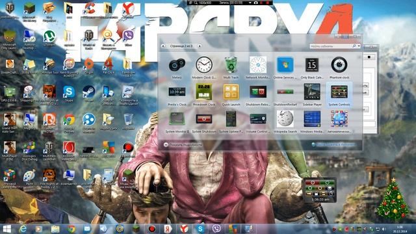Click the taskbar clock and date
The image size is (416, 234).
pyautogui.click(x=400, y=229)
